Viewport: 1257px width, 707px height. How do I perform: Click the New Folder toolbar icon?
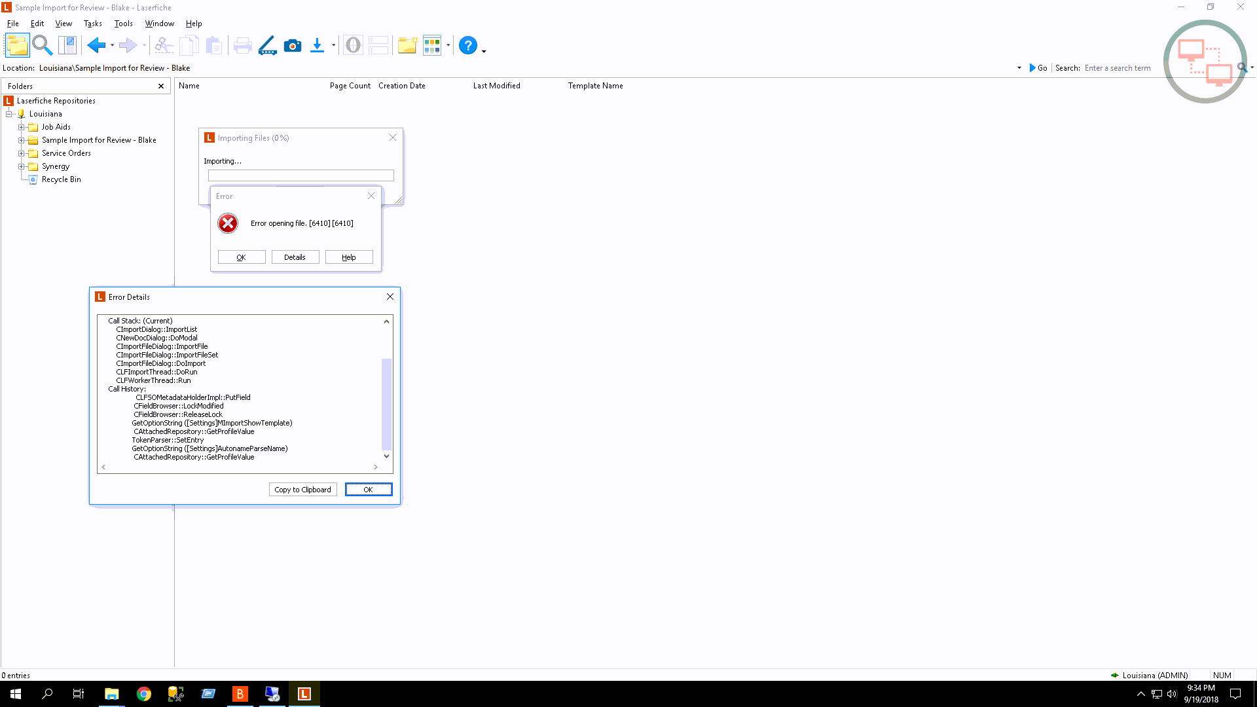pos(407,45)
